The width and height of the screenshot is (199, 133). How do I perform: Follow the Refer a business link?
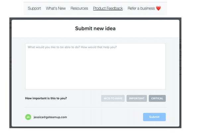click(141, 8)
